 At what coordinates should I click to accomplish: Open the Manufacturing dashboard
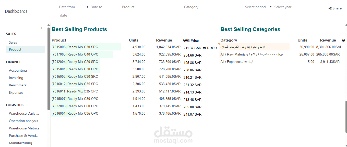[x=20, y=143]
